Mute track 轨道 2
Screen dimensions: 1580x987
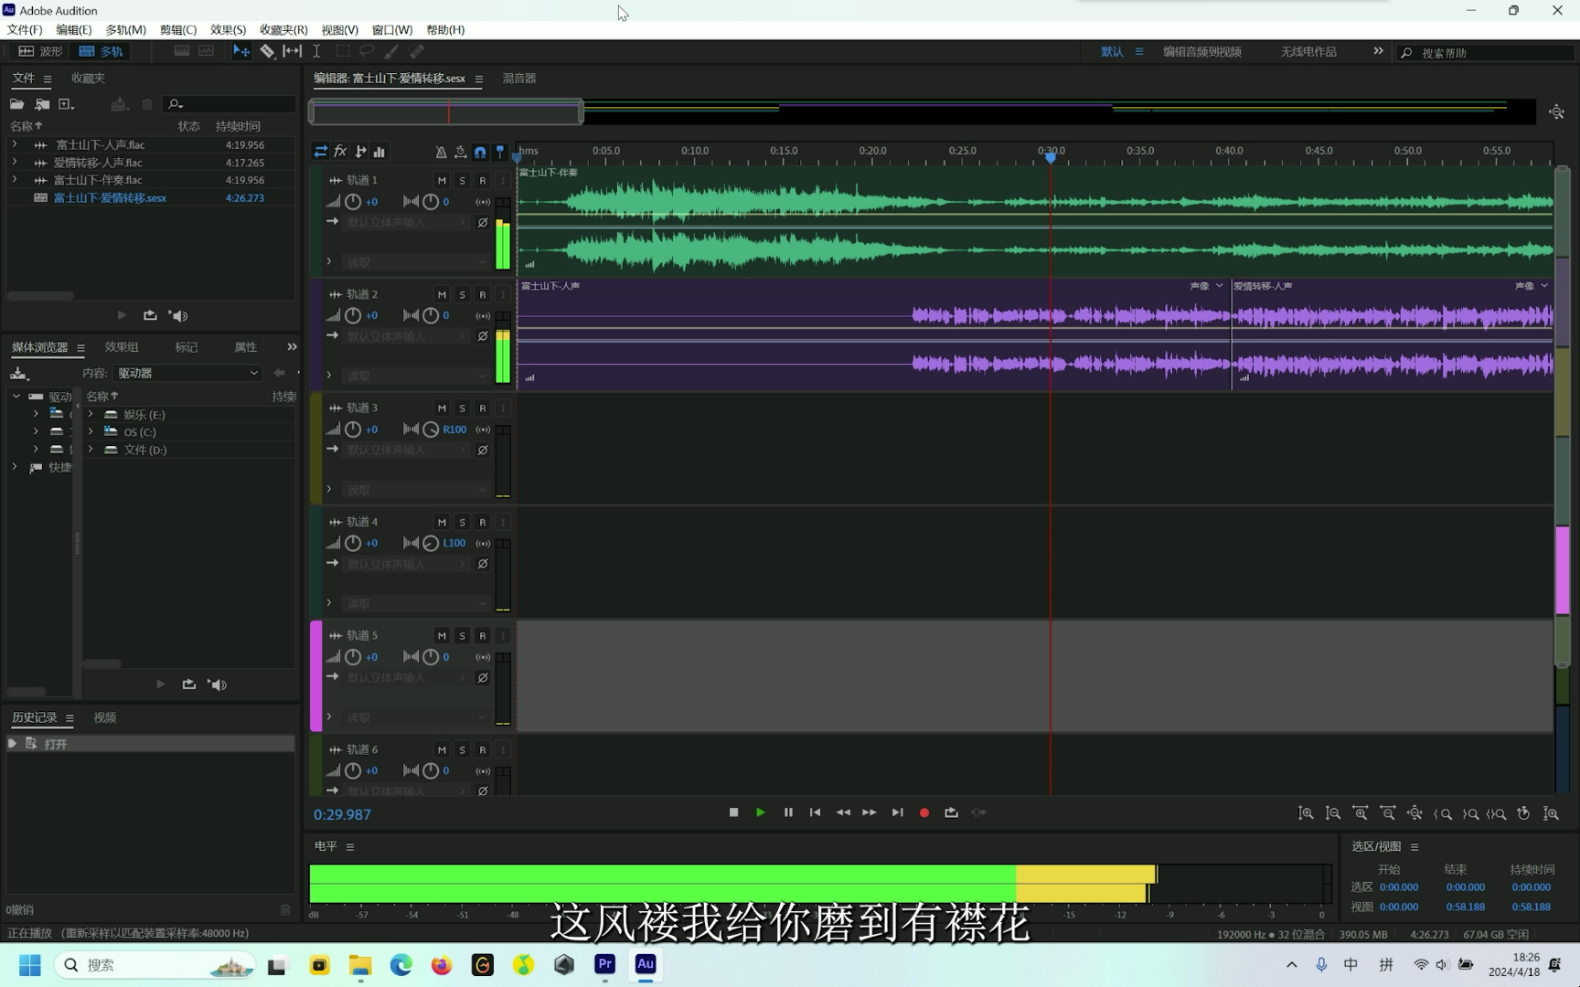pos(442,294)
